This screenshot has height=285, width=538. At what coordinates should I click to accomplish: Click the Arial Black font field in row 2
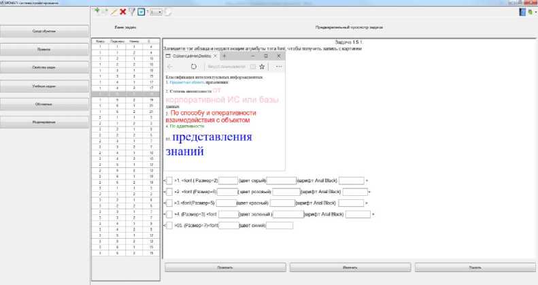point(355,192)
